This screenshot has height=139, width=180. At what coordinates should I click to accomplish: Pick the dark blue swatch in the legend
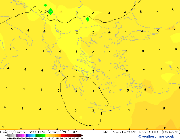pyautogui.click(x=27, y=135)
